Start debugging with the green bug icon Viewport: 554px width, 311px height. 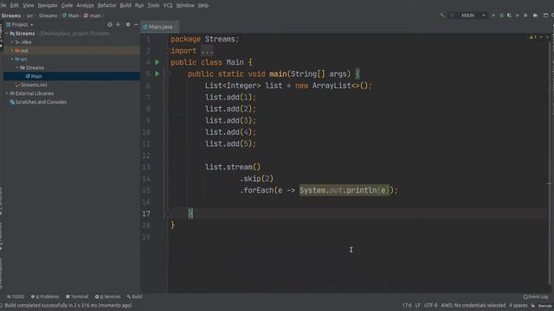coord(501,16)
